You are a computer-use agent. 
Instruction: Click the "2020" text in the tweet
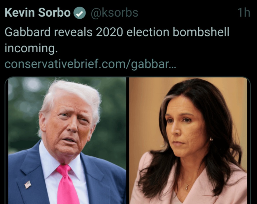(x=109, y=32)
